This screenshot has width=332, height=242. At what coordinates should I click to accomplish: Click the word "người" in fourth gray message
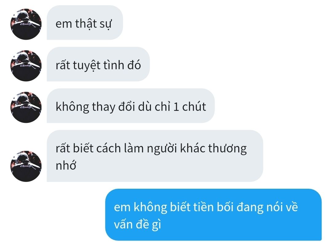point(162,148)
